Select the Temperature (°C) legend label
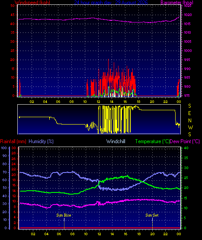The image size is (202, 240). tap(152, 141)
